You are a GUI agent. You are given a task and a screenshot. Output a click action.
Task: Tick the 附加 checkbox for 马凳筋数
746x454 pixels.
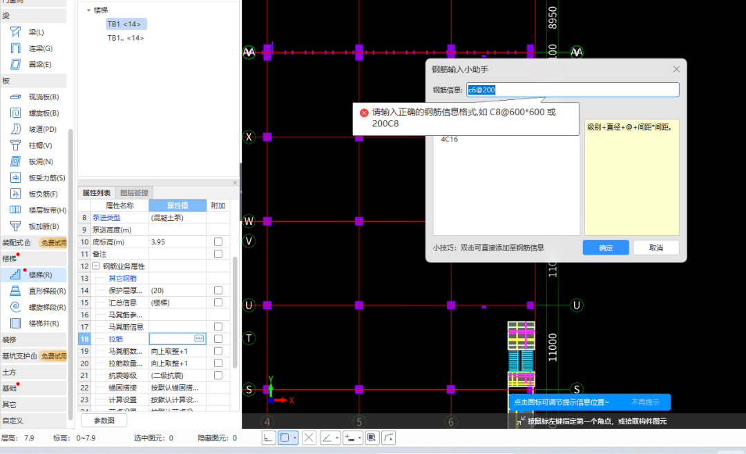point(218,351)
